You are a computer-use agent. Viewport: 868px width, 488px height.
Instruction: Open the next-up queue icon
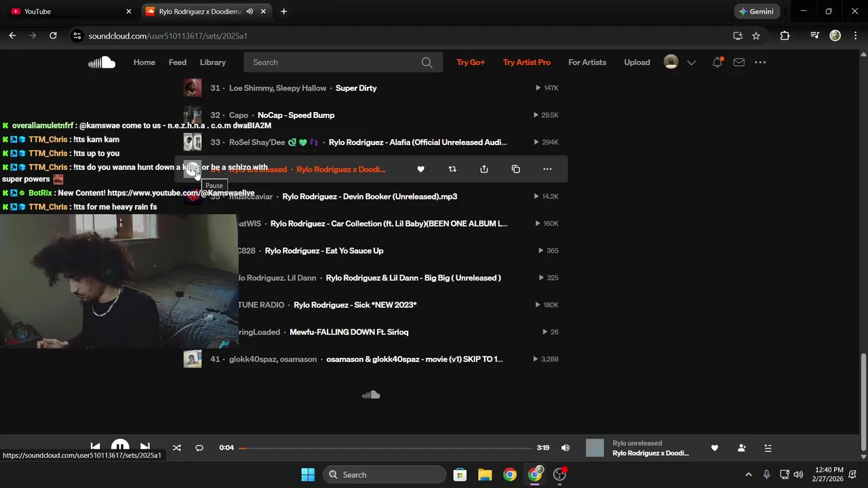768,448
